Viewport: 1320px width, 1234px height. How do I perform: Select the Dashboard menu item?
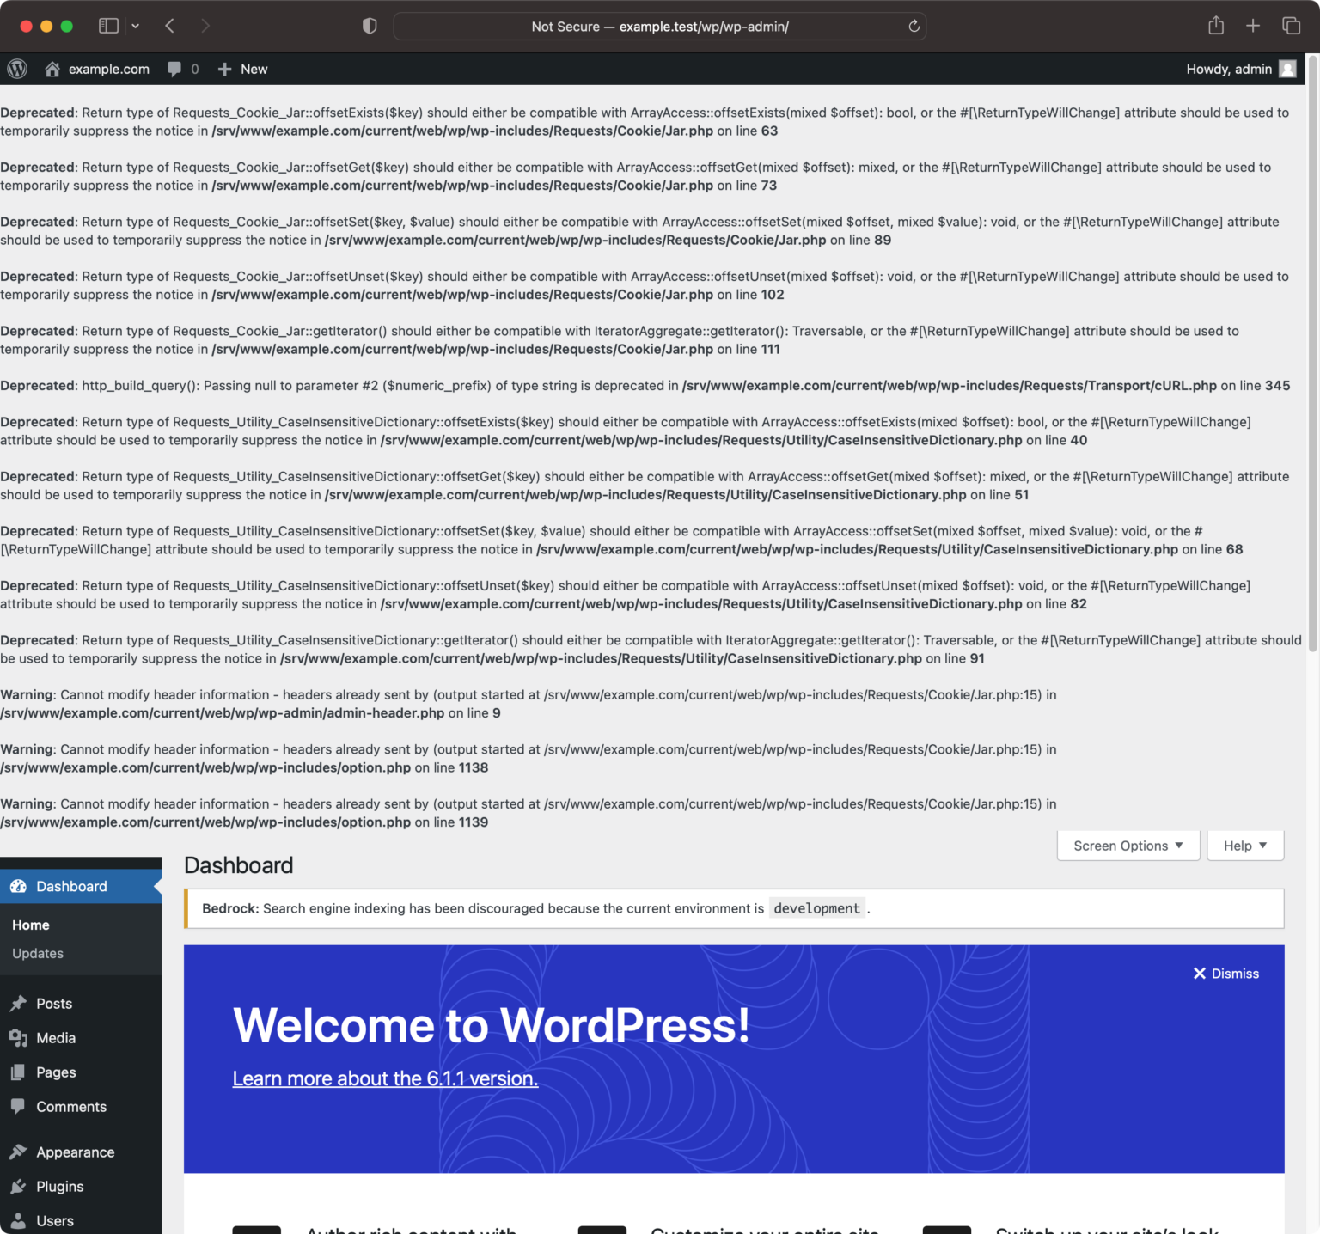pos(81,886)
